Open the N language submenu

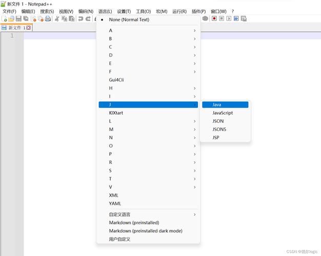(x=148, y=138)
